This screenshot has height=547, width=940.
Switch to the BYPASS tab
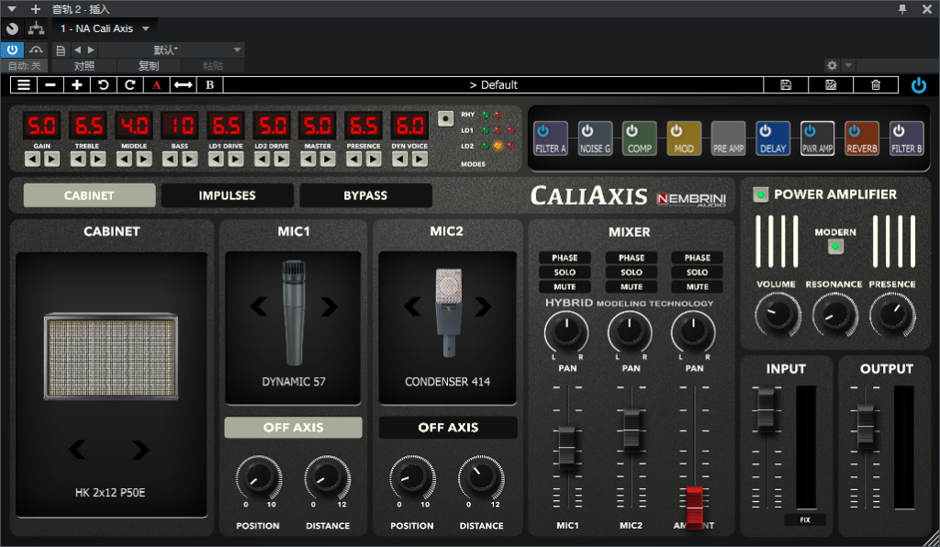click(x=365, y=195)
